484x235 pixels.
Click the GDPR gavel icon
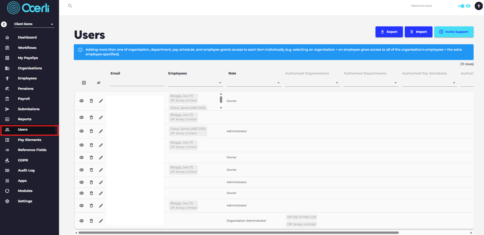(7, 160)
